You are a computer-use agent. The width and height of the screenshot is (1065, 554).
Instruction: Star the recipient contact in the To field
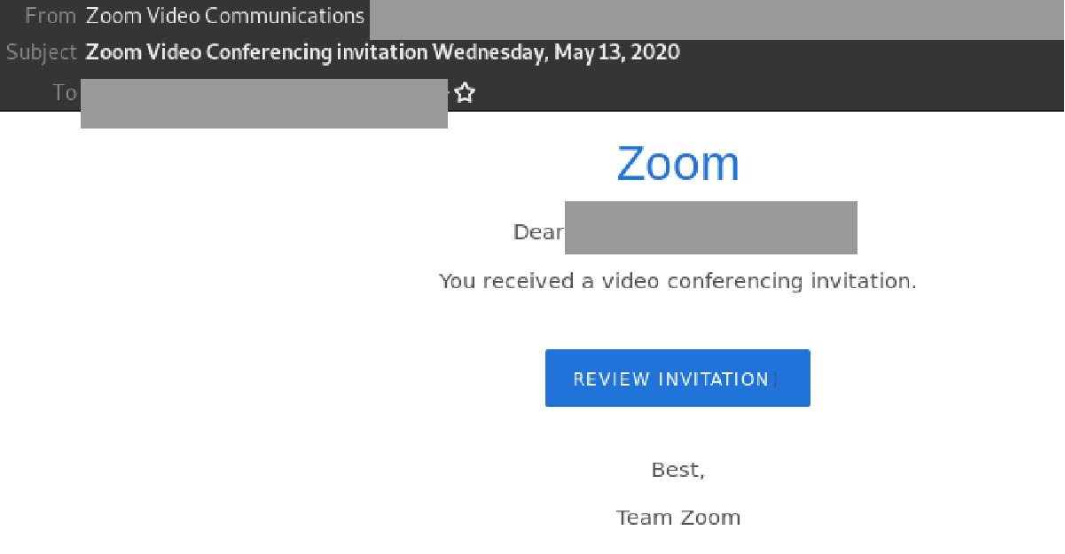click(x=465, y=93)
